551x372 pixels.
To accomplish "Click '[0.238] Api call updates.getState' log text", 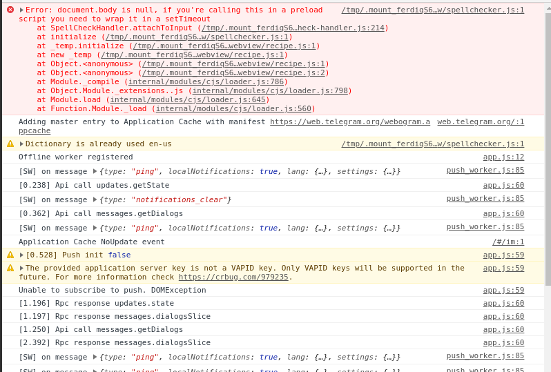I will tap(94, 185).
